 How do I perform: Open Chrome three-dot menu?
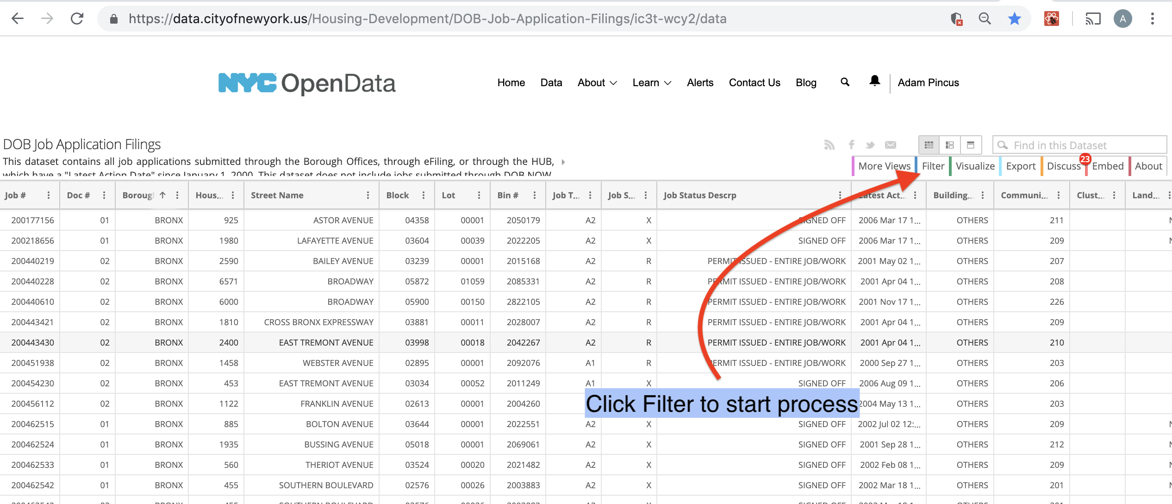coord(1153,19)
